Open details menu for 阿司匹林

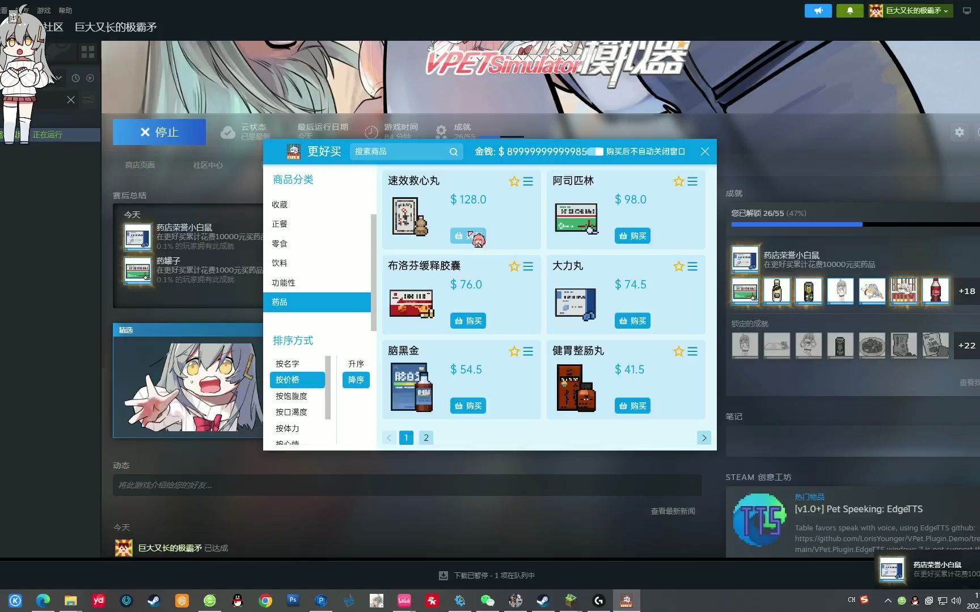(x=692, y=181)
